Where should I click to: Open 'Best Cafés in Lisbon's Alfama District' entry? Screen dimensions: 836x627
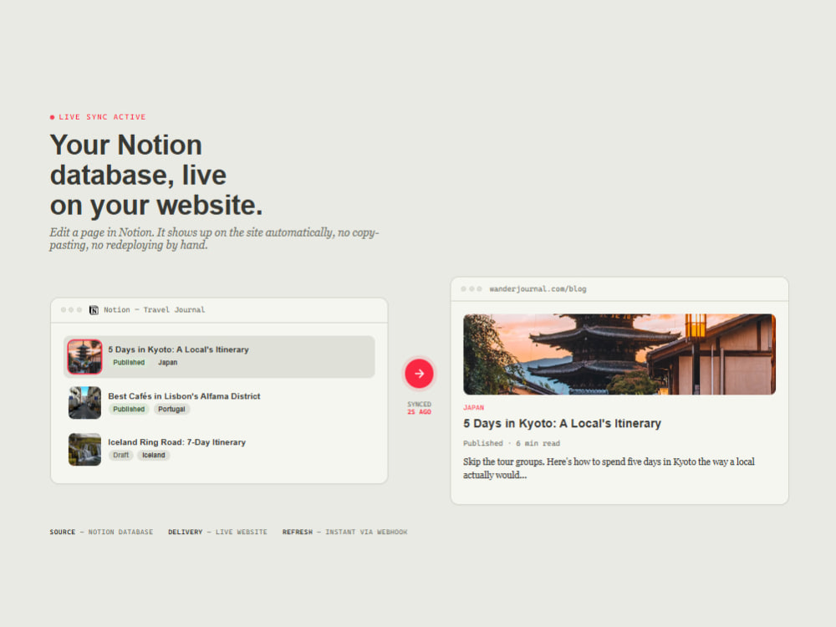pyautogui.click(x=184, y=395)
